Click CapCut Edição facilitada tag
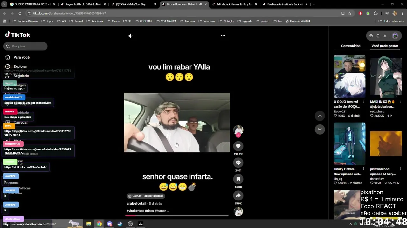Image resolution: width=407 pixels, height=228 pixels. (x=146, y=196)
